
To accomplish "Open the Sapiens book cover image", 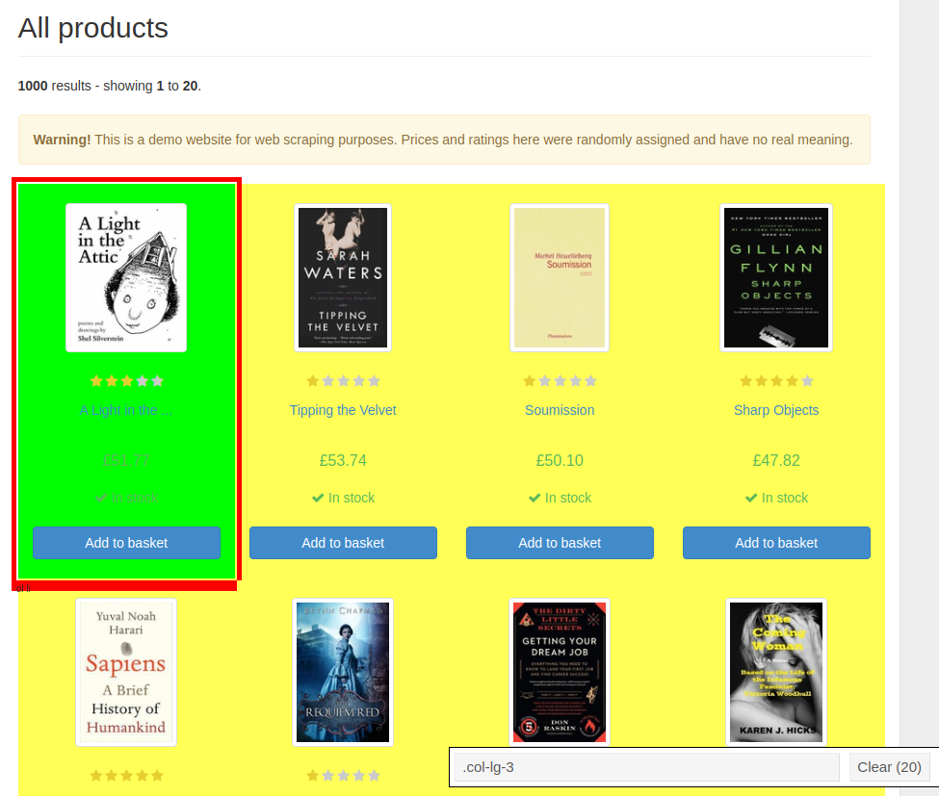I will [x=126, y=672].
